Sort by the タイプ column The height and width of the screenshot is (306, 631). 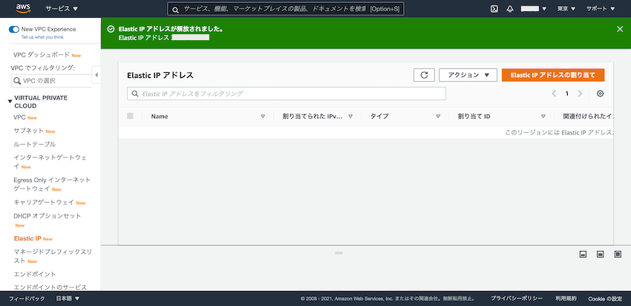tap(438, 116)
